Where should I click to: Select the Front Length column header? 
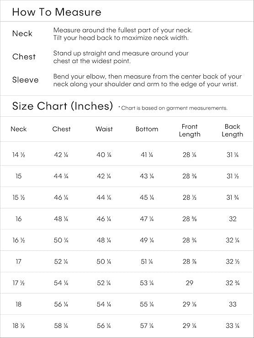(190, 130)
